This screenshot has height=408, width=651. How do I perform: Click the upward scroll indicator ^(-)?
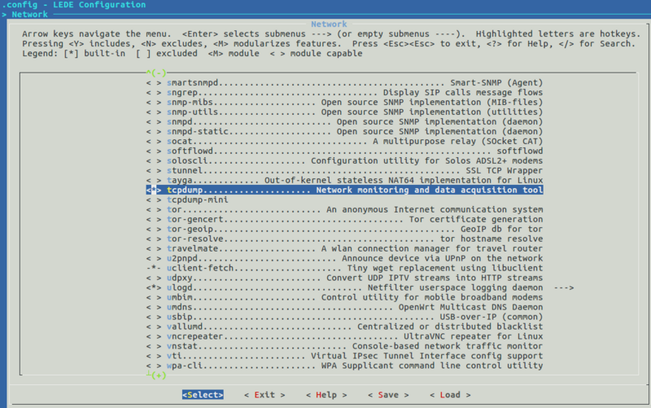click(x=156, y=73)
